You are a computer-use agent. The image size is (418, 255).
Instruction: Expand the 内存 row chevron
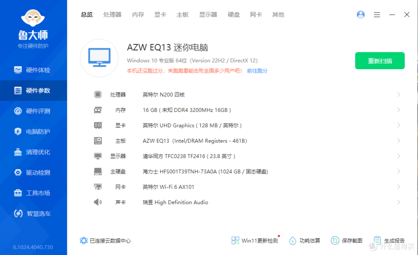[399, 110]
